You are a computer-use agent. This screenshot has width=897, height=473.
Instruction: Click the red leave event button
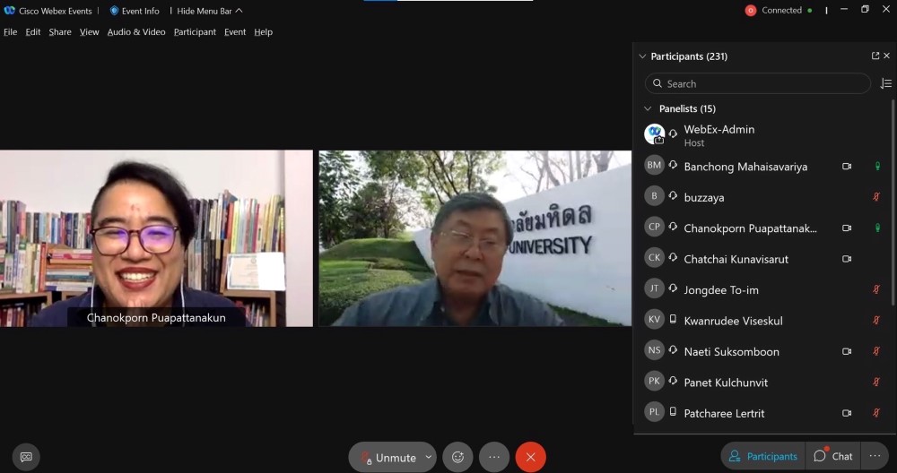[x=530, y=457]
